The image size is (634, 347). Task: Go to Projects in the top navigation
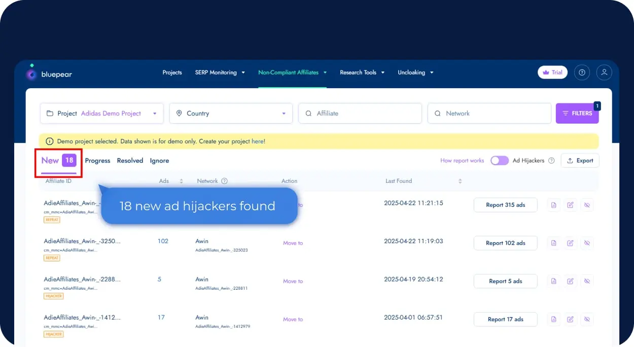pos(172,72)
